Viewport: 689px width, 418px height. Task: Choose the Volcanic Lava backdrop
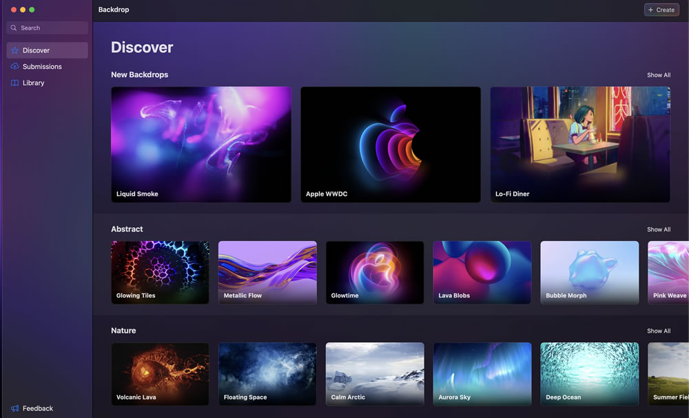(160, 374)
